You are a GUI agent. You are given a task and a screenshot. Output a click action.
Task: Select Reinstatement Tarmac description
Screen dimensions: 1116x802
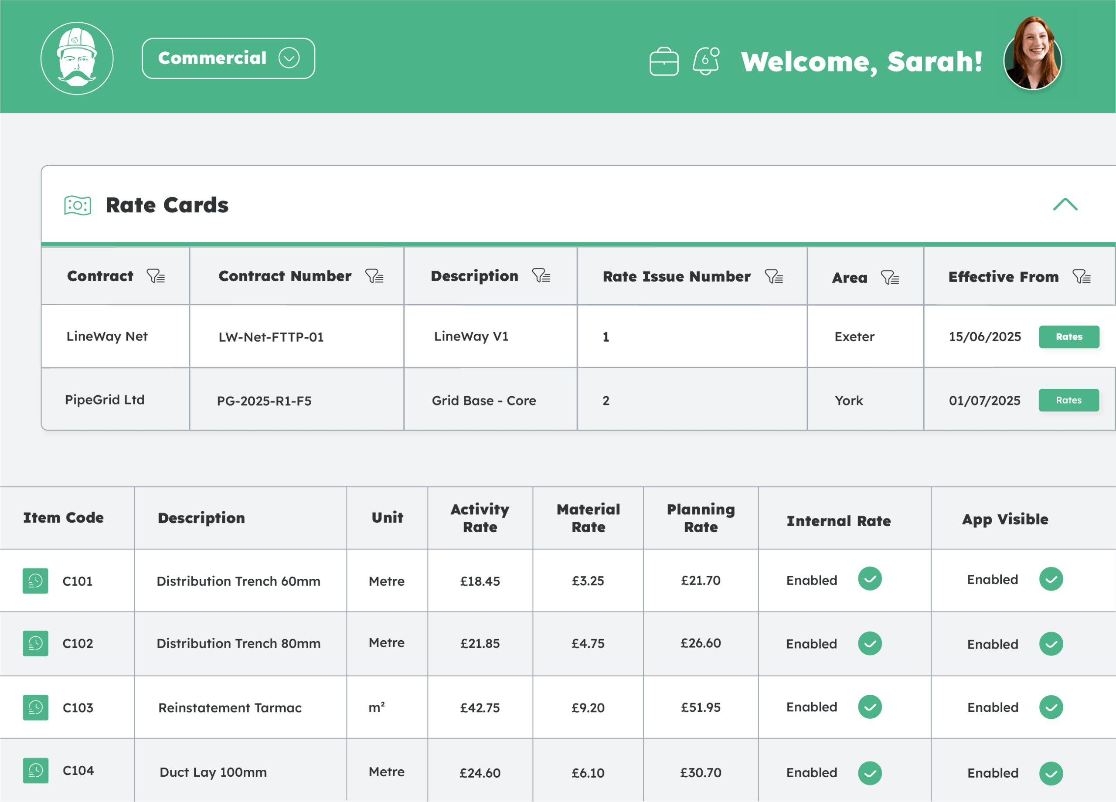[230, 707]
